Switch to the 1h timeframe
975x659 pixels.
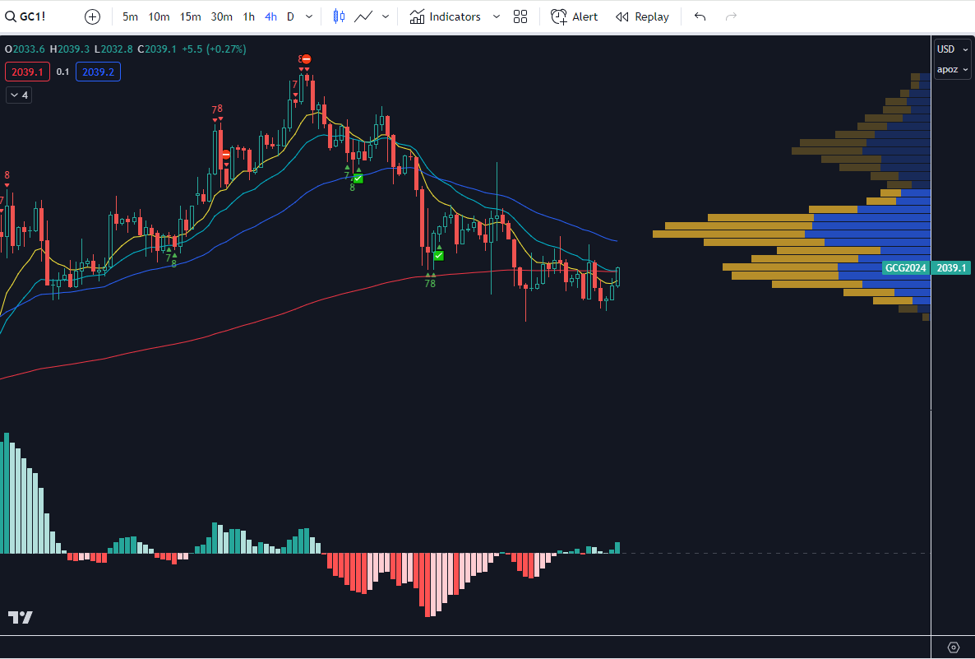249,16
